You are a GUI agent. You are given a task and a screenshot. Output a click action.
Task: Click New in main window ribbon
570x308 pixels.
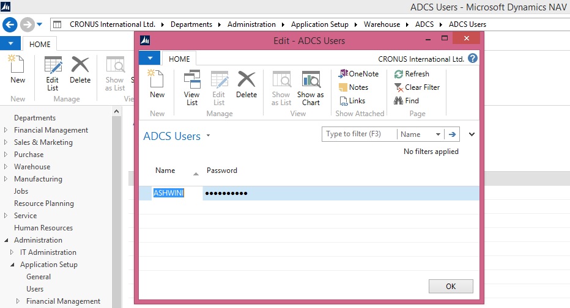coord(18,70)
